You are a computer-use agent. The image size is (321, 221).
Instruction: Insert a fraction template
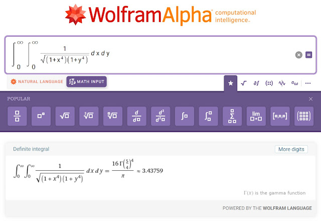coord(17,116)
